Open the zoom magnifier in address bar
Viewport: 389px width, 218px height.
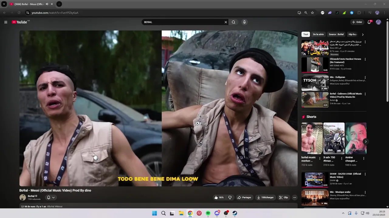click(306, 13)
